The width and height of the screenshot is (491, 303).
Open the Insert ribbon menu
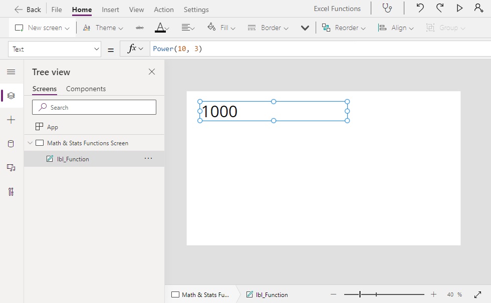(110, 9)
